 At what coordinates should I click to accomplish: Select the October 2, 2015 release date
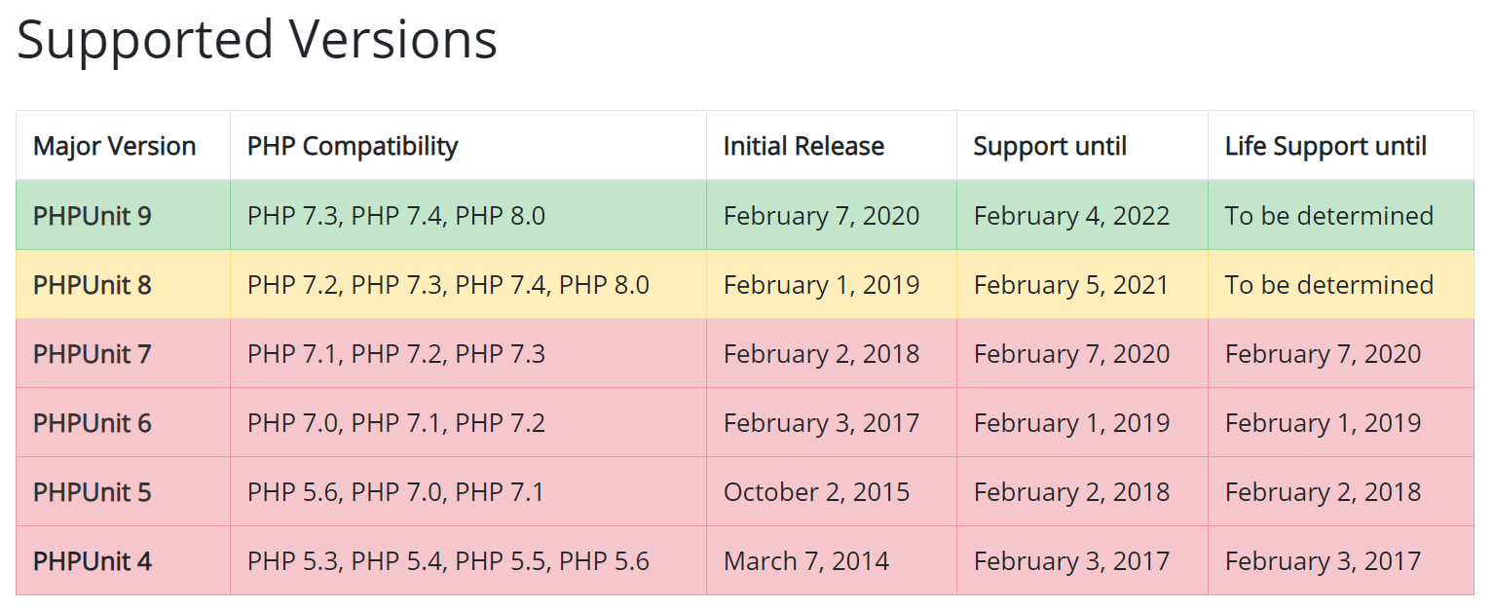coord(816,492)
